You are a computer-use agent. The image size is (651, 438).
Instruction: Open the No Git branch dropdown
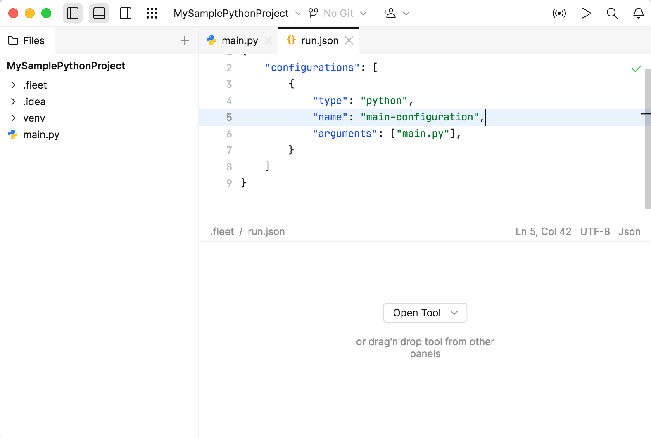pyautogui.click(x=338, y=13)
